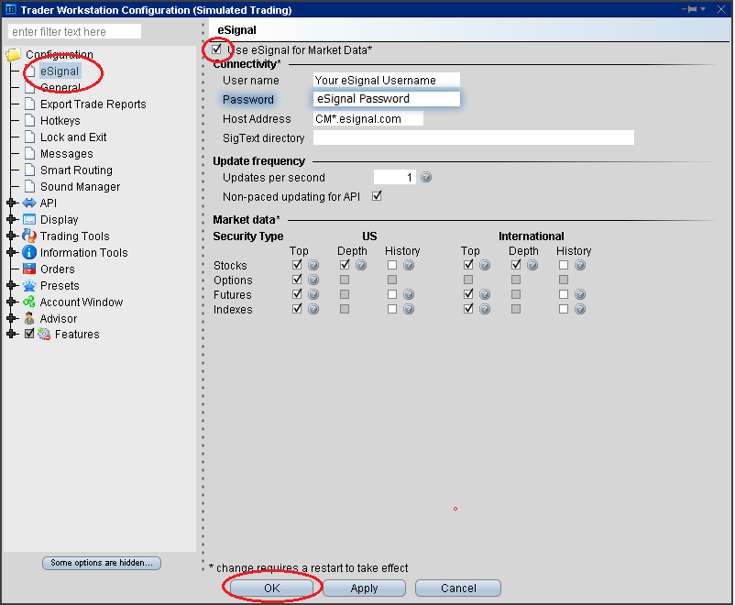This screenshot has height=605, width=735.
Task: Cancel the configuration dialog
Action: tap(458, 588)
